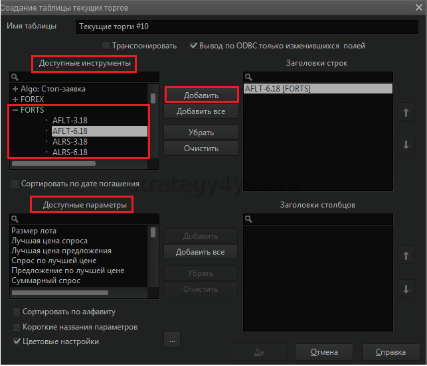This screenshot has width=427, height=366.
Task: Click the down arrow beside row headers
Action: click(x=405, y=145)
